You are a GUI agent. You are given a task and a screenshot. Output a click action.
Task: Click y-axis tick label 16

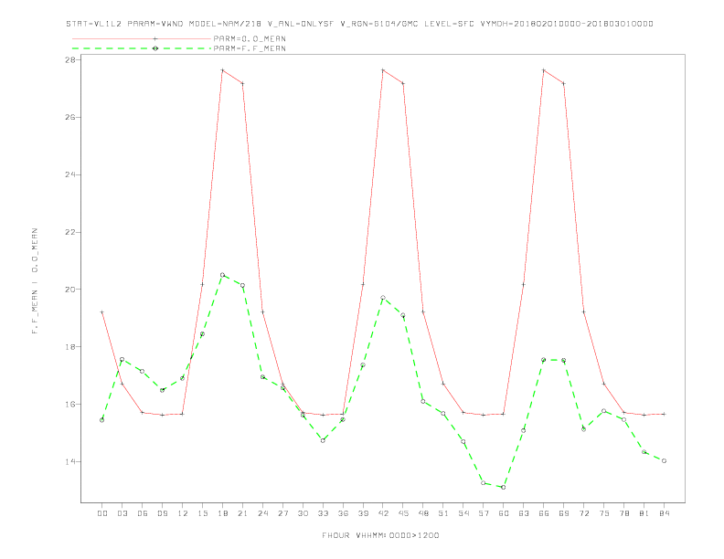70,404
